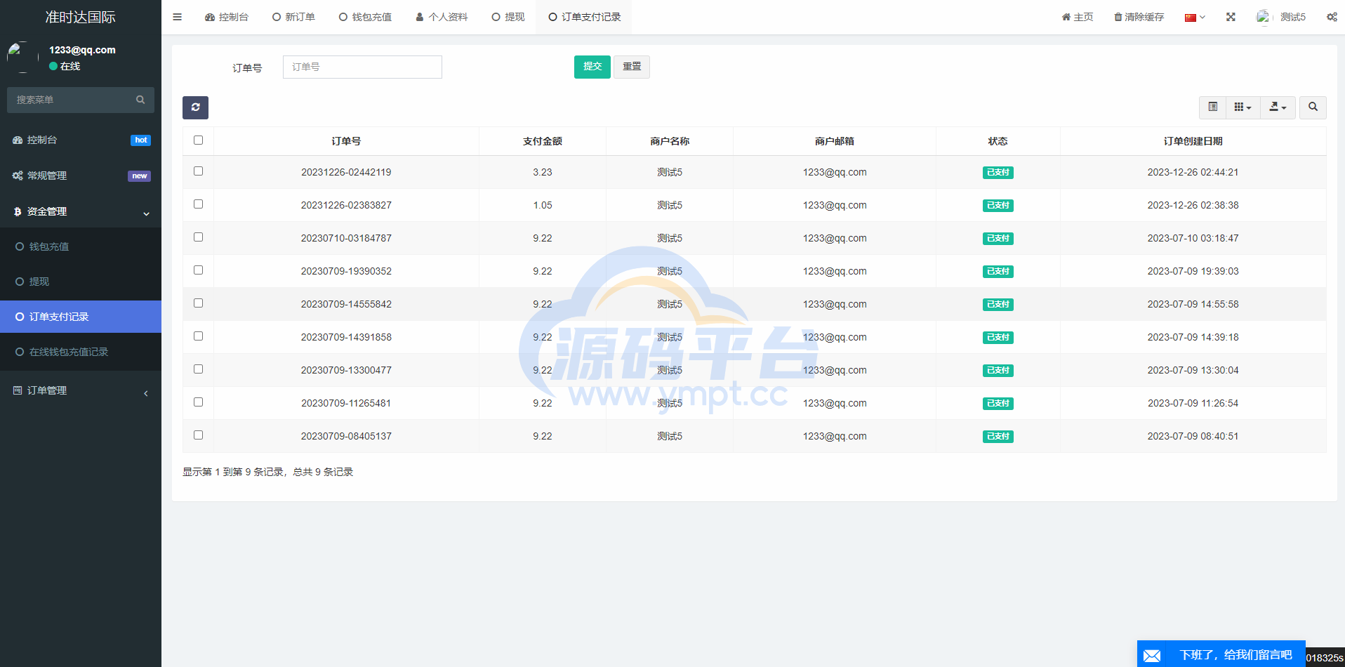
Task: Open the columns grid dropdown
Action: pos(1243,107)
